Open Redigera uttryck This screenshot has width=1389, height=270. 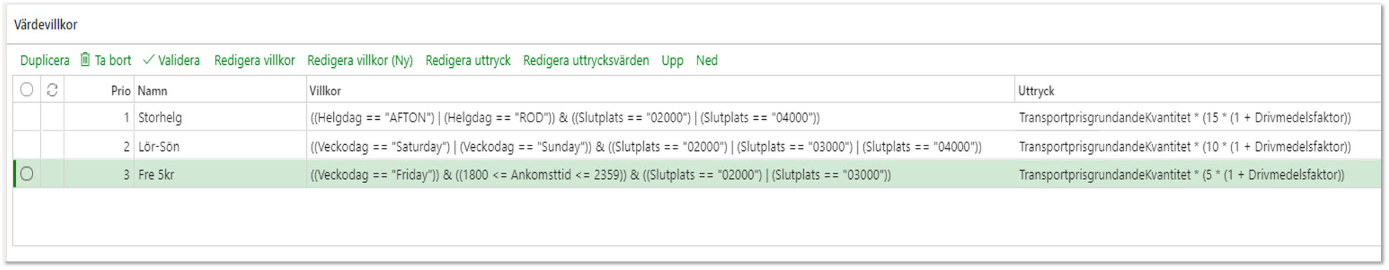click(x=468, y=60)
